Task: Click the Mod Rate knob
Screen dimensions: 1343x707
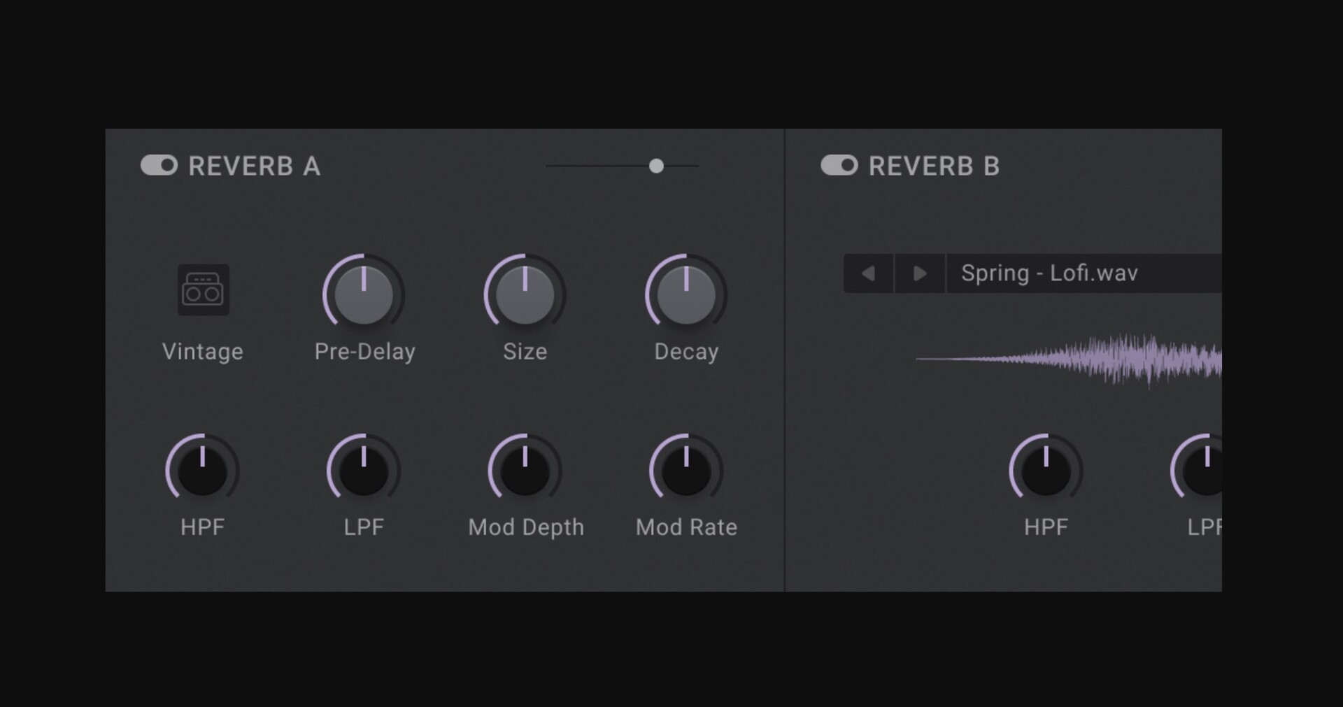Action: (x=686, y=471)
